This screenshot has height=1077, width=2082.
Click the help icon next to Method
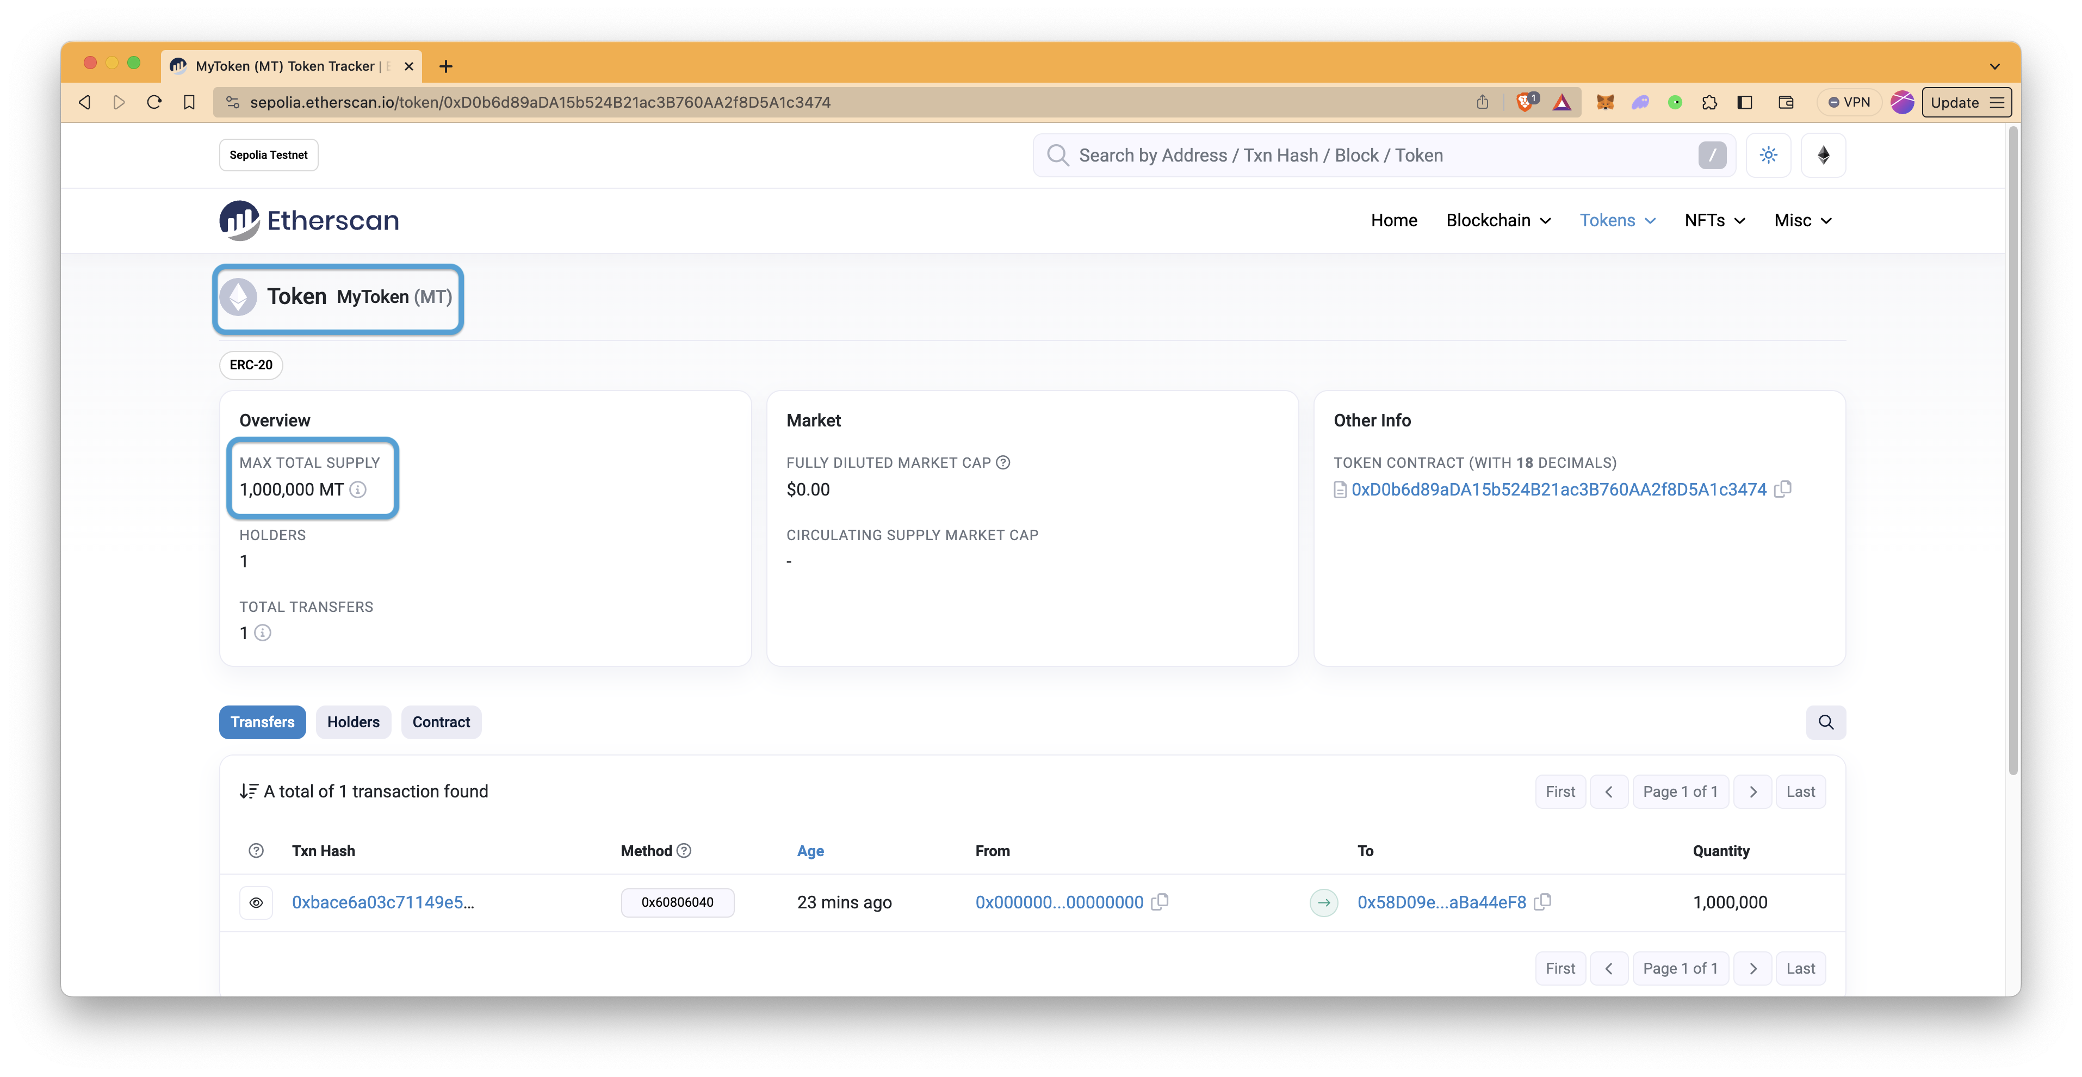(684, 851)
